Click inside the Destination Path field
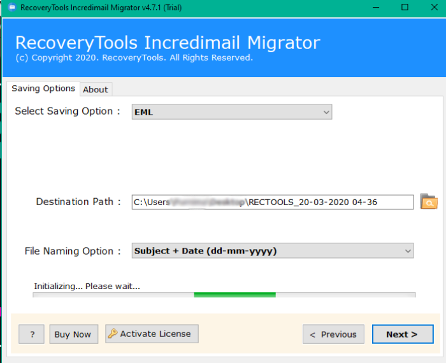Image resolution: width=446 pixels, height=363 pixels. pyautogui.click(x=273, y=202)
